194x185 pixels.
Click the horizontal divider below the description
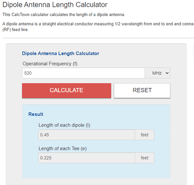pyautogui.click(x=98, y=38)
